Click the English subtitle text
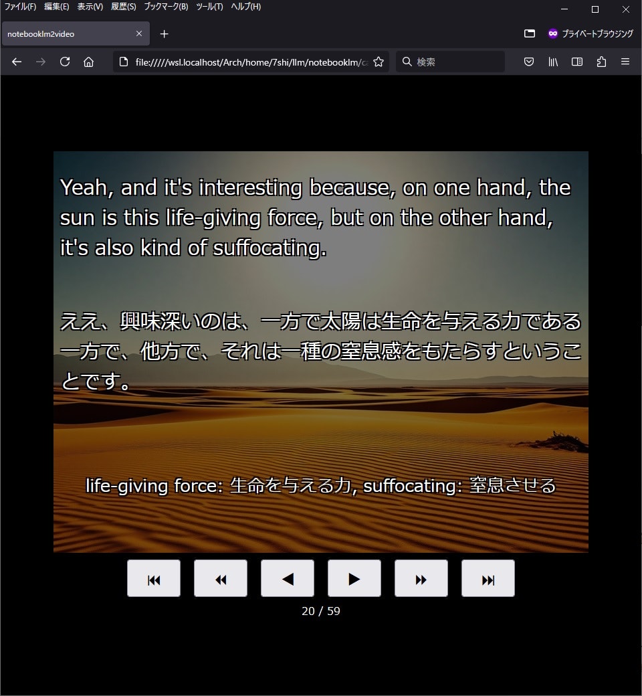 click(316, 217)
